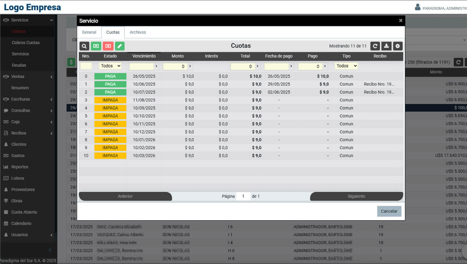Refresh the Cuotas table
This screenshot has width=467, height=264.
[375, 46]
